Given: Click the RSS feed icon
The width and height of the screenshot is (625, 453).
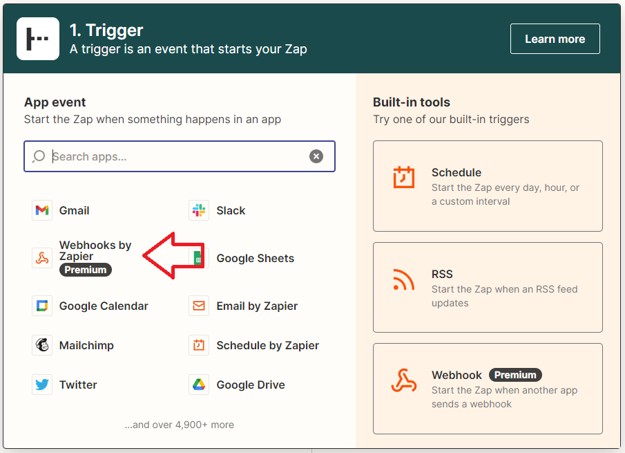Looking at the screenshot, I should (x=404, y=279).
